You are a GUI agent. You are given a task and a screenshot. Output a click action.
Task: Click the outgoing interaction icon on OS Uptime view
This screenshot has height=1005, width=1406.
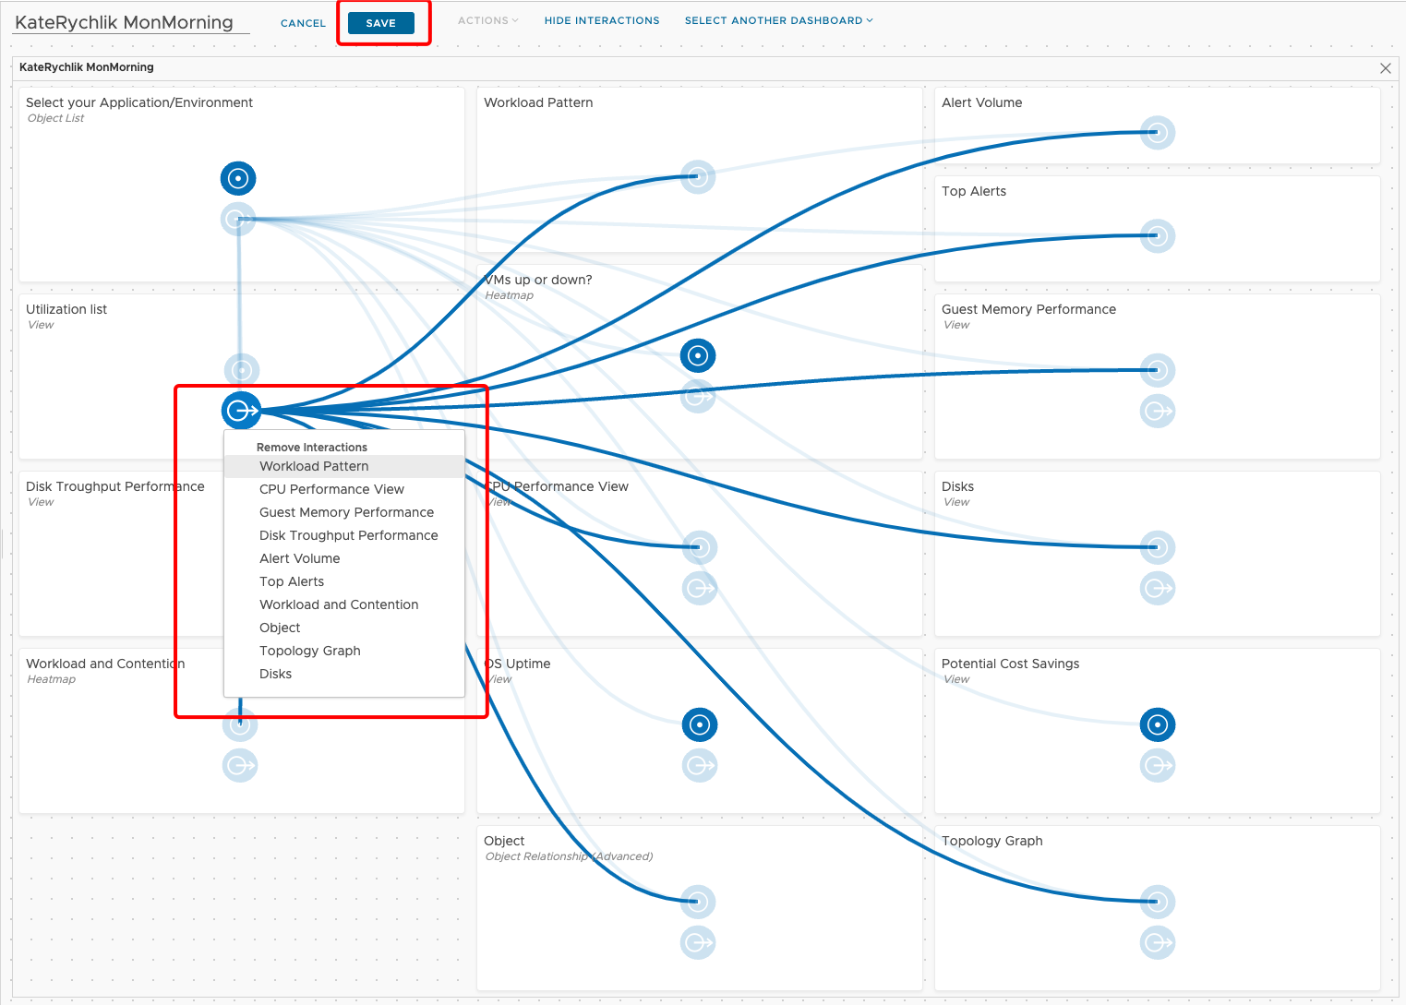[699, 765]
